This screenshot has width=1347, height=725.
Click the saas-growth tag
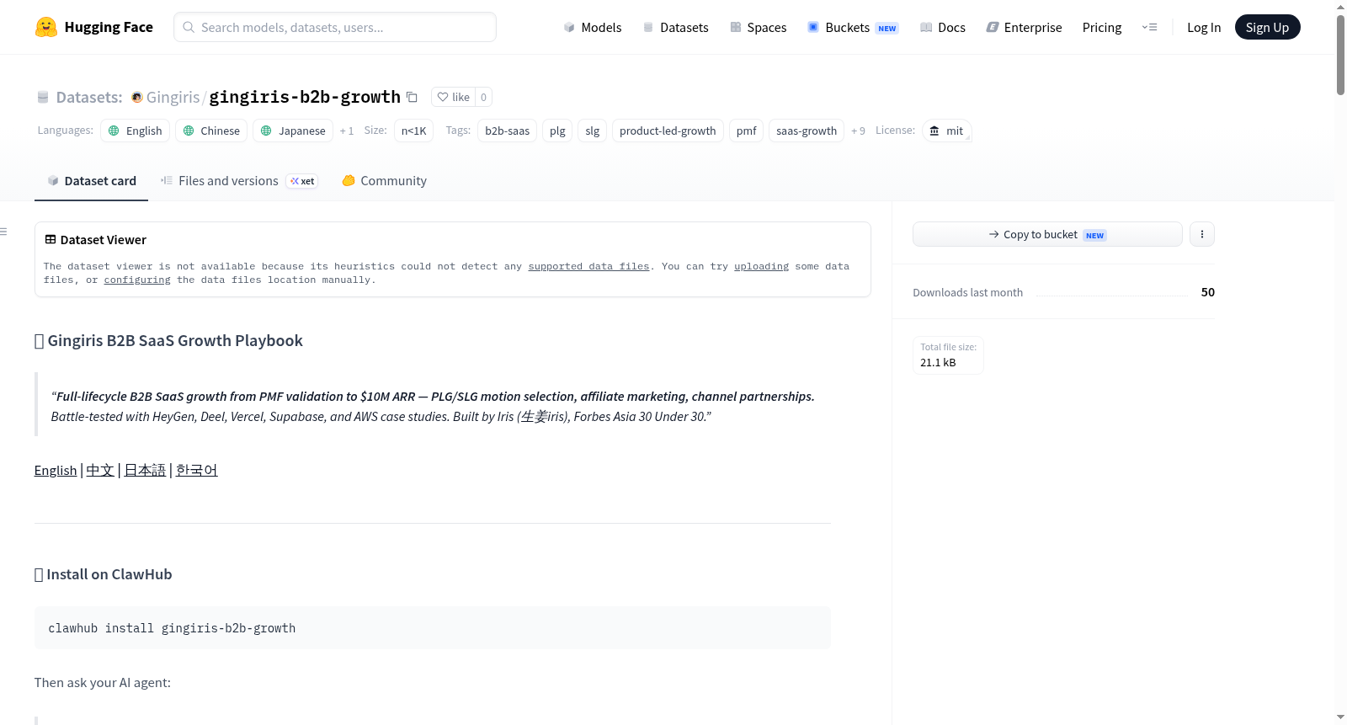coord(807,131)
